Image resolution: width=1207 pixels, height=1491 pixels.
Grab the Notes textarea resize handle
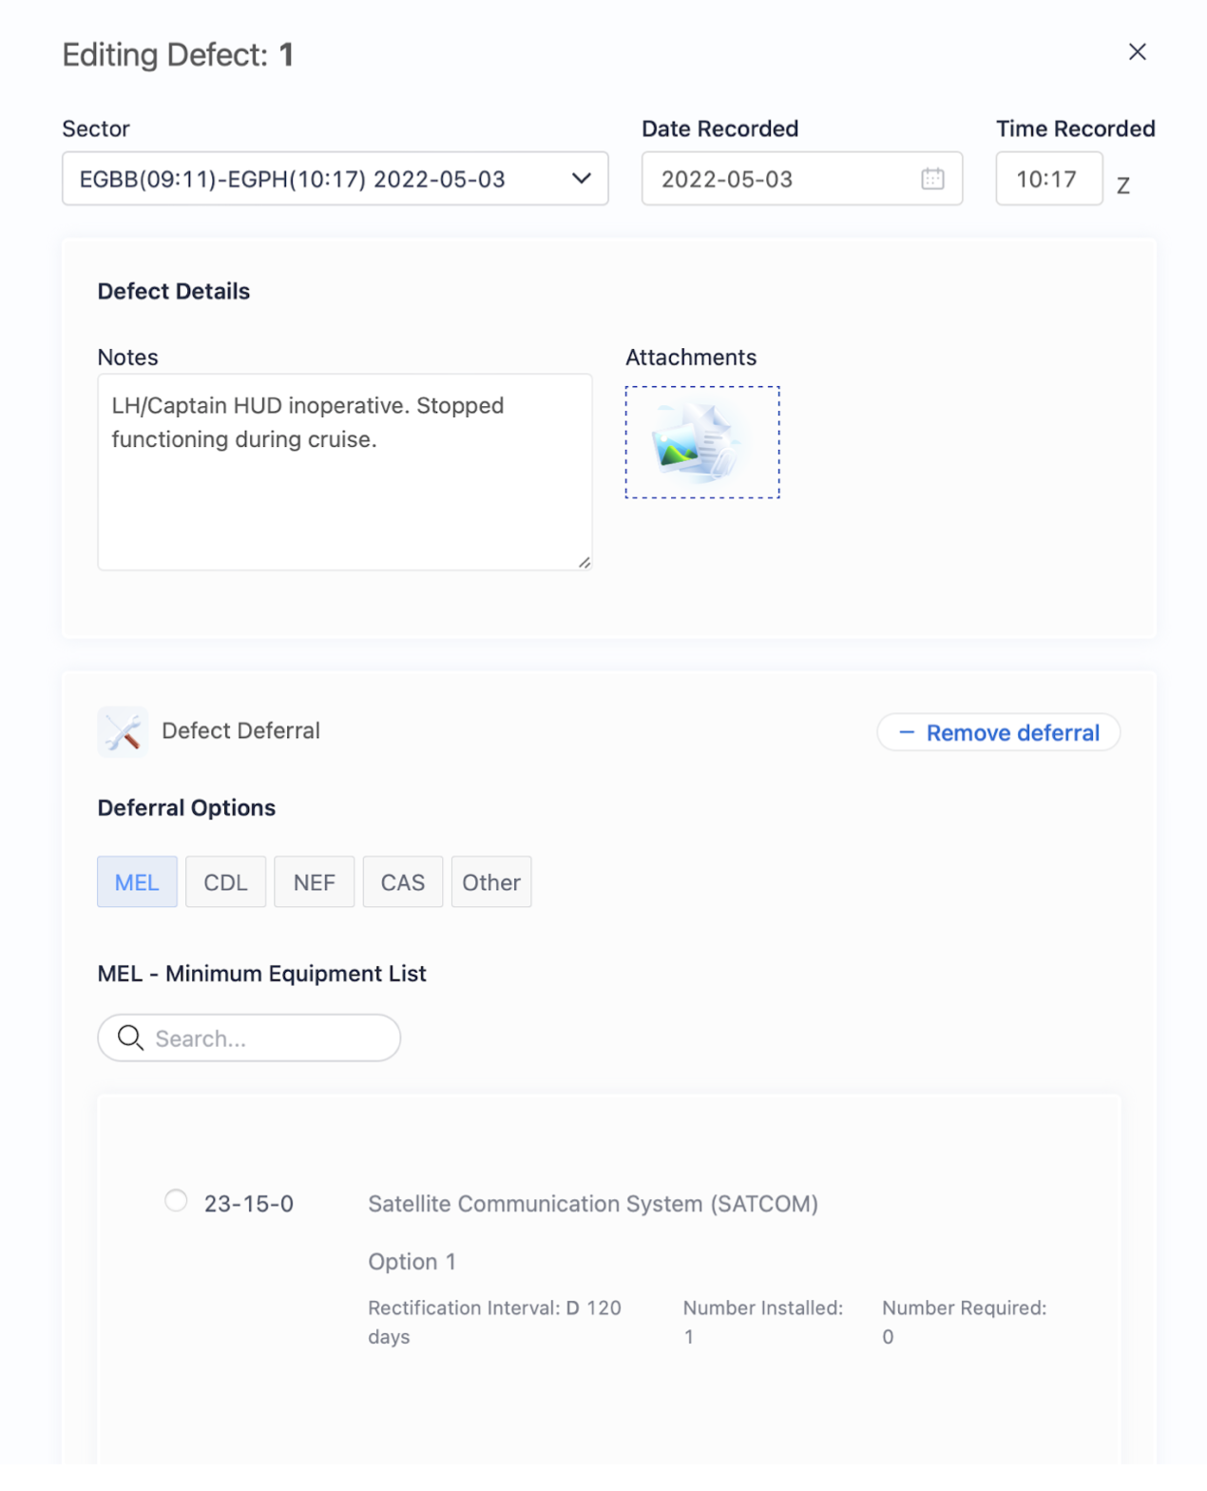584,563
